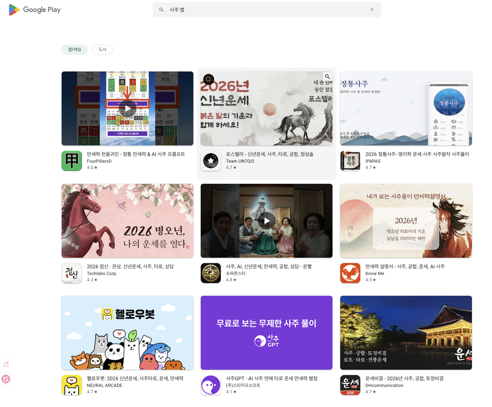Click the 사주GPT purple speech-bubble app icon
This screenshot has width=492, height=407.
pos(211,385)
